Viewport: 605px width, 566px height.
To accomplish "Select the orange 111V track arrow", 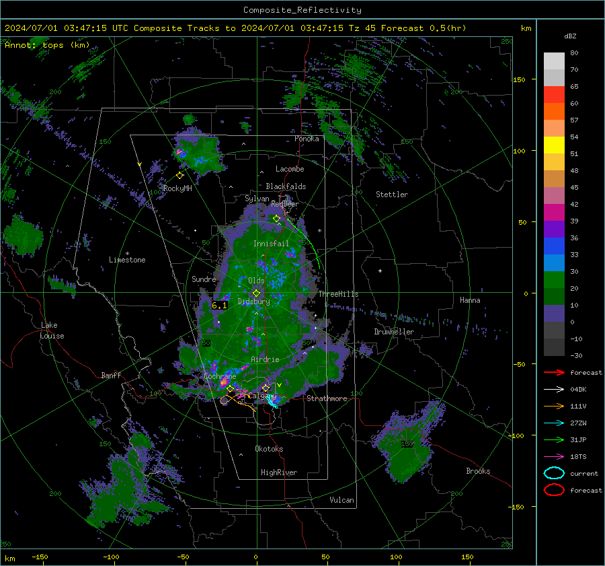I will tap(554, 406).
